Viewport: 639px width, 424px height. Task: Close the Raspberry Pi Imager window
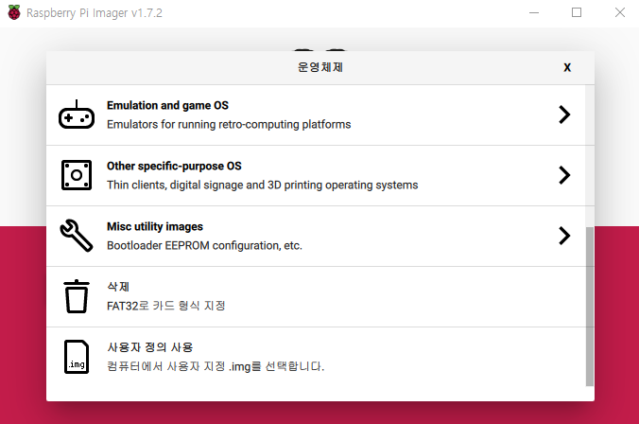(619, 12)
